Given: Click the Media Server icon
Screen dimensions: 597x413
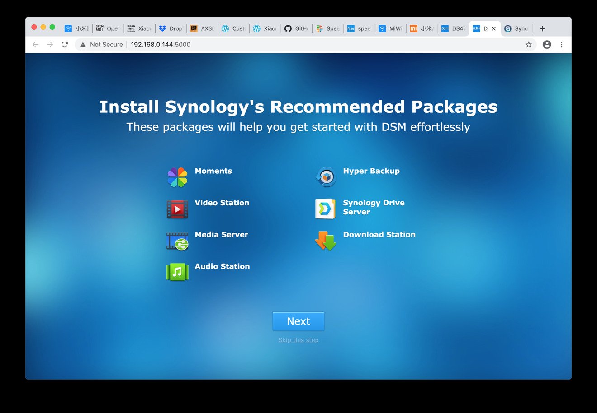Looking at the screenshot, I should (x=177, y=241).
